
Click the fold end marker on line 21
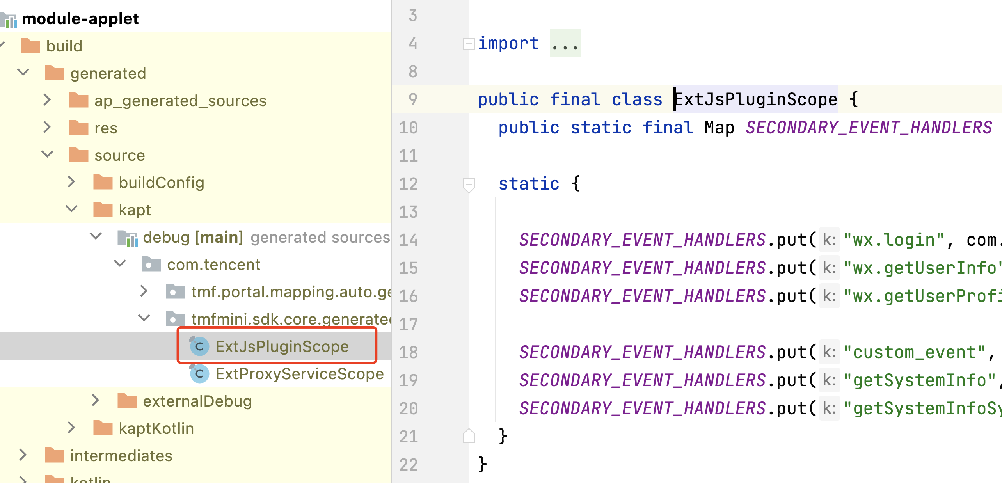468,436
